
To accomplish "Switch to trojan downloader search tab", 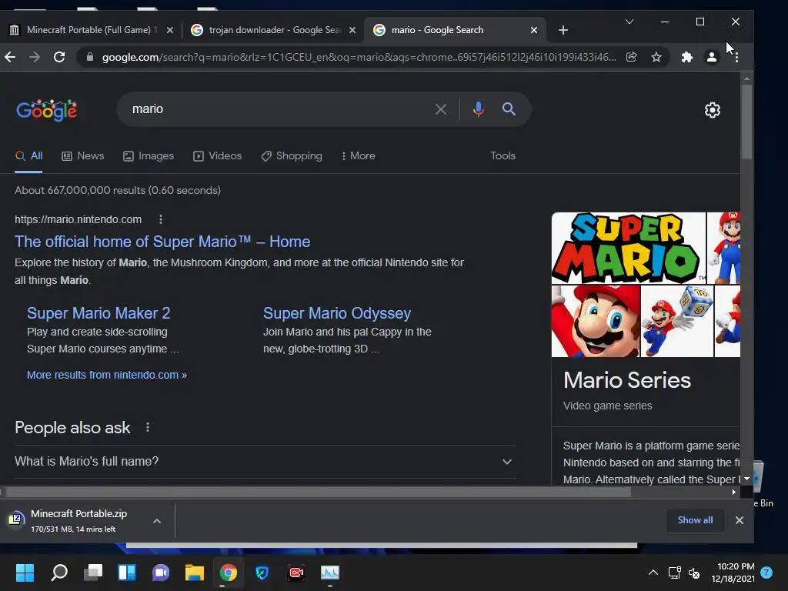I will click(274, 30).
